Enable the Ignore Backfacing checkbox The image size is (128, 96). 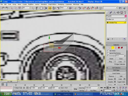108,53
